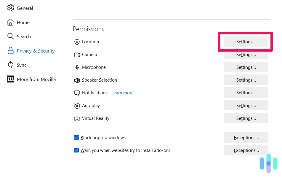Click the Microphone icon
Image resolution: width=282 pixels, height=178 pixels.
tap(77, 67)
